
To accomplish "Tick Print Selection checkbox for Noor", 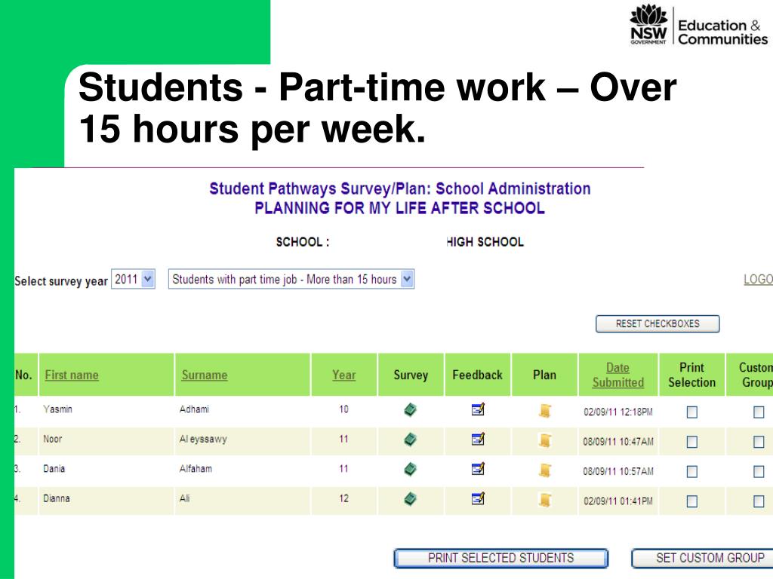I will pos(692,442).
